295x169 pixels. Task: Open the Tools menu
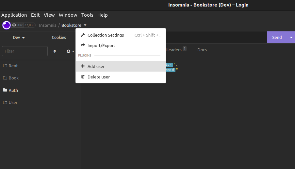(87, 15)
